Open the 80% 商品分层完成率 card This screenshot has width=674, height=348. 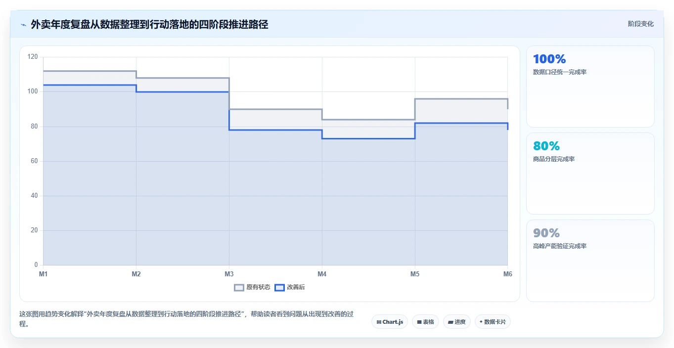(590, 174)
